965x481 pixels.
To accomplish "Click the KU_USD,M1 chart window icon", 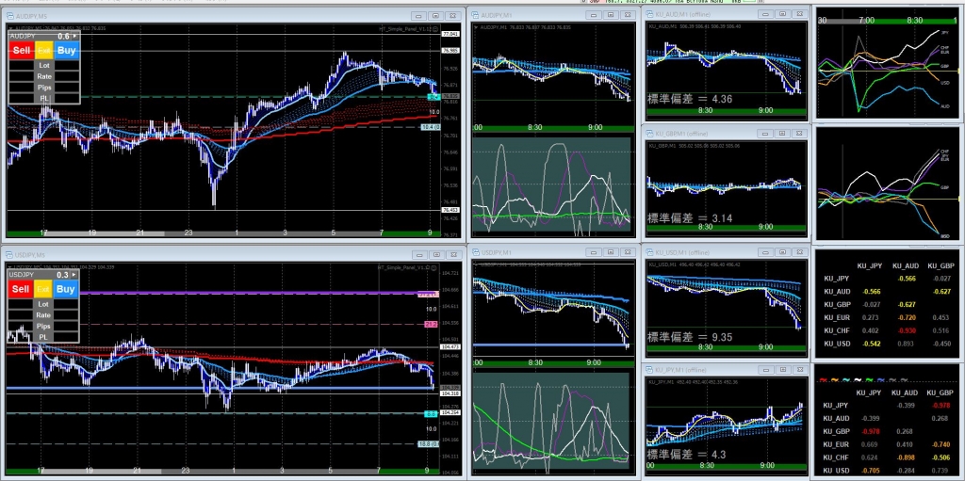I will (650, 253).
